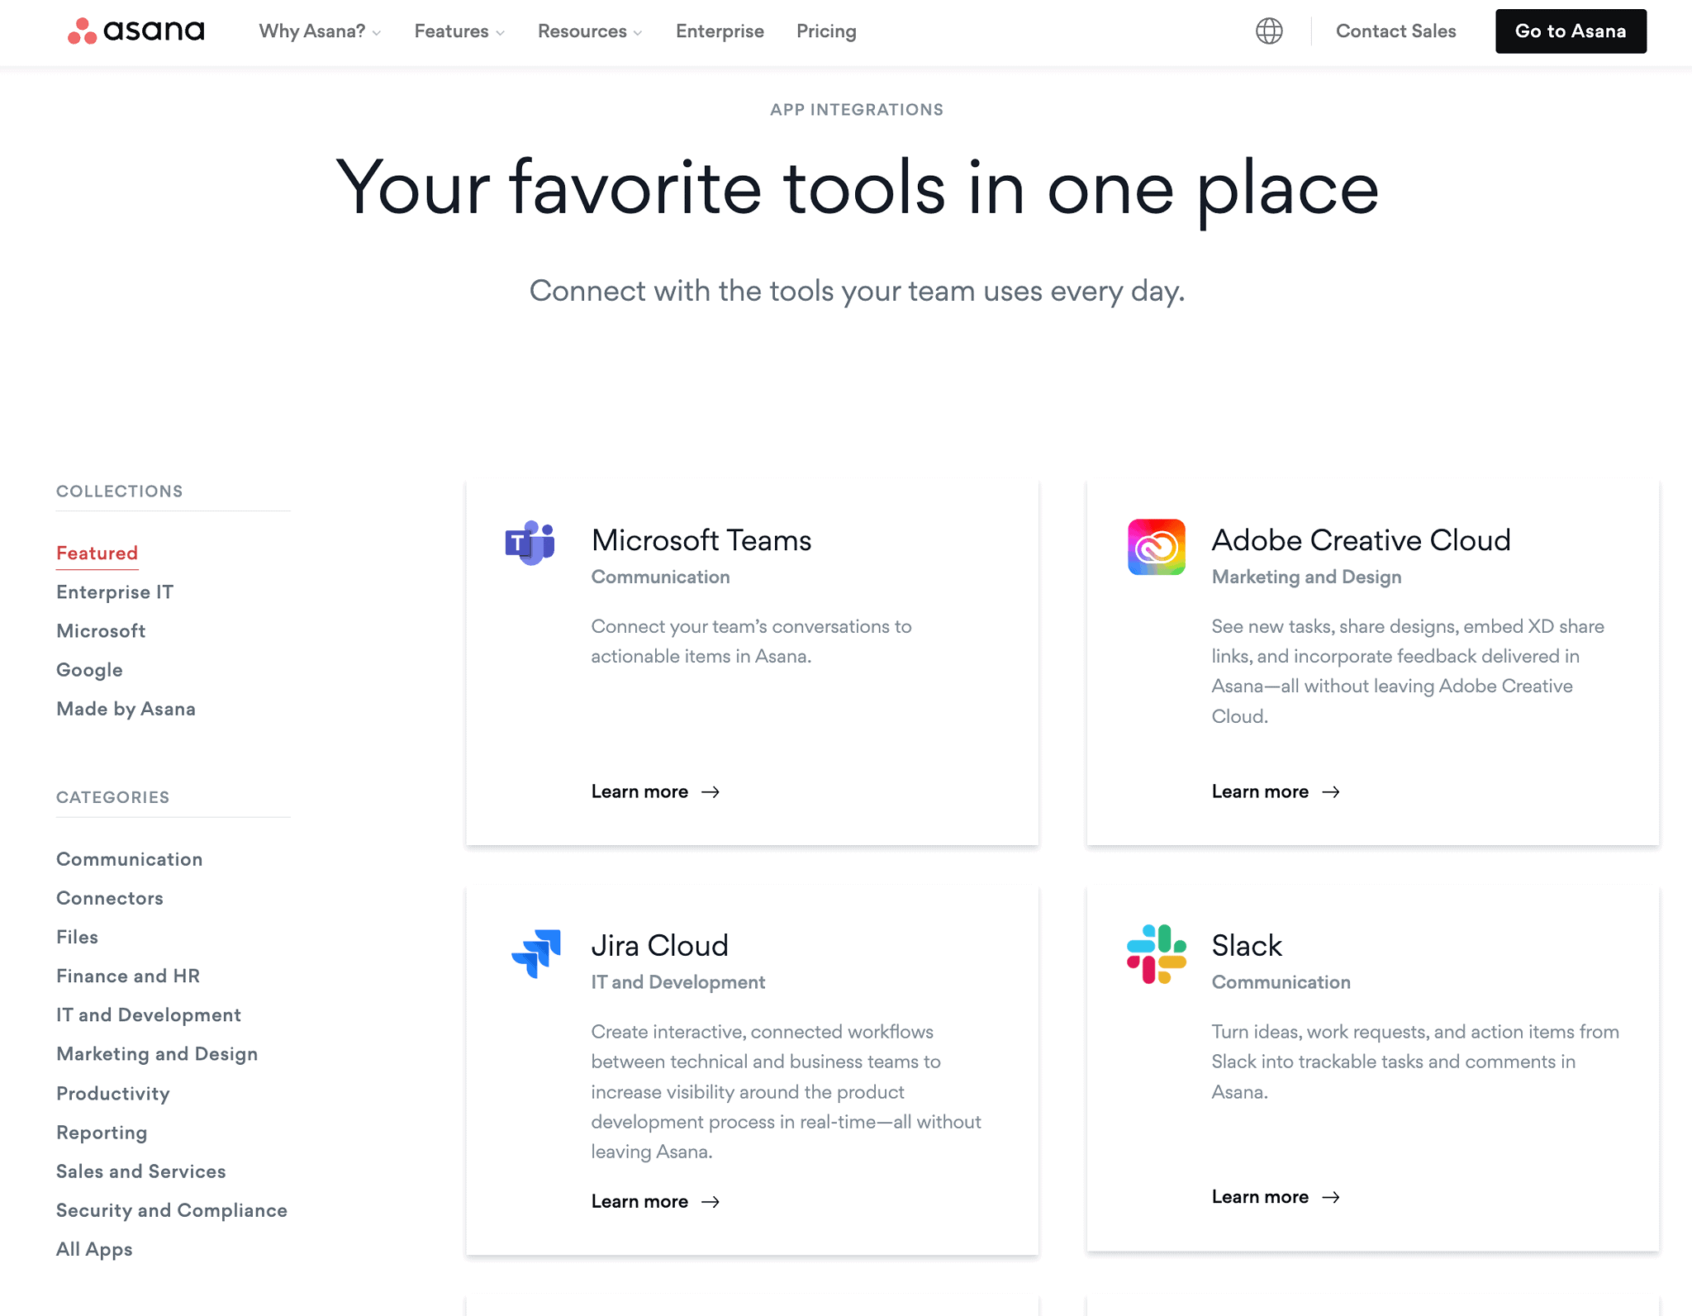
Task: Open the IT and Development category
Action: pos(149,1014)
